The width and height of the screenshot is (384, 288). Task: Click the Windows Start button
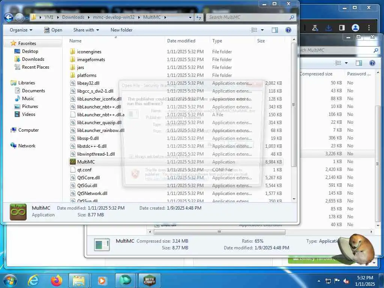click(x=10, y=280)
